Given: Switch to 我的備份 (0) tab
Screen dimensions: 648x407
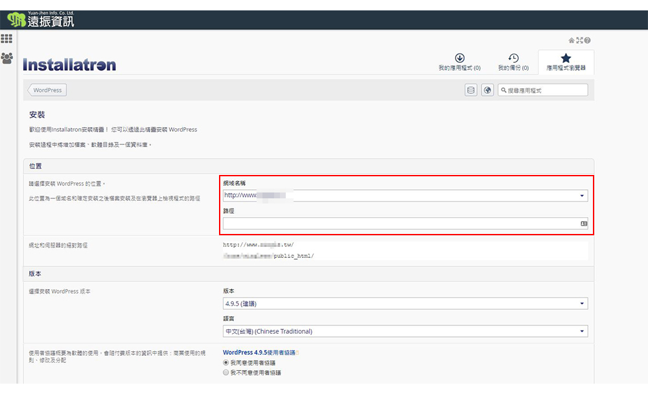Looking at the screenshot, I should (x=513, y=62).
